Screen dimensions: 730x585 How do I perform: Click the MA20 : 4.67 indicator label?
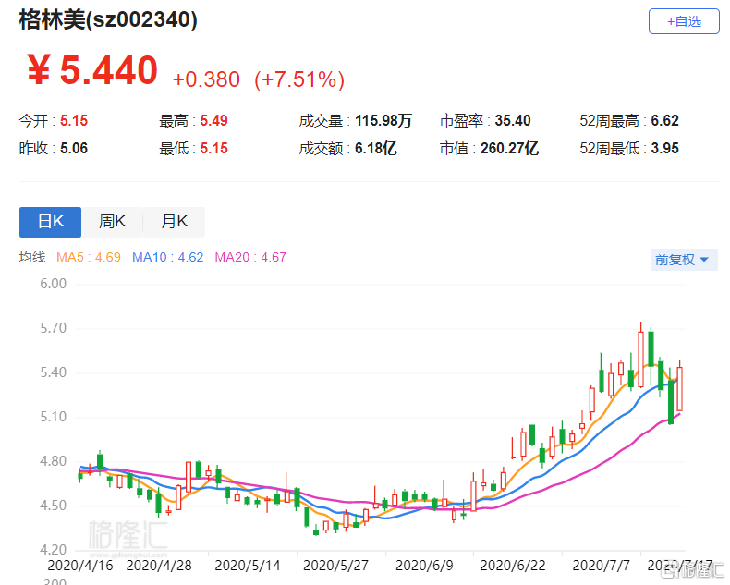tap(250, 257)
